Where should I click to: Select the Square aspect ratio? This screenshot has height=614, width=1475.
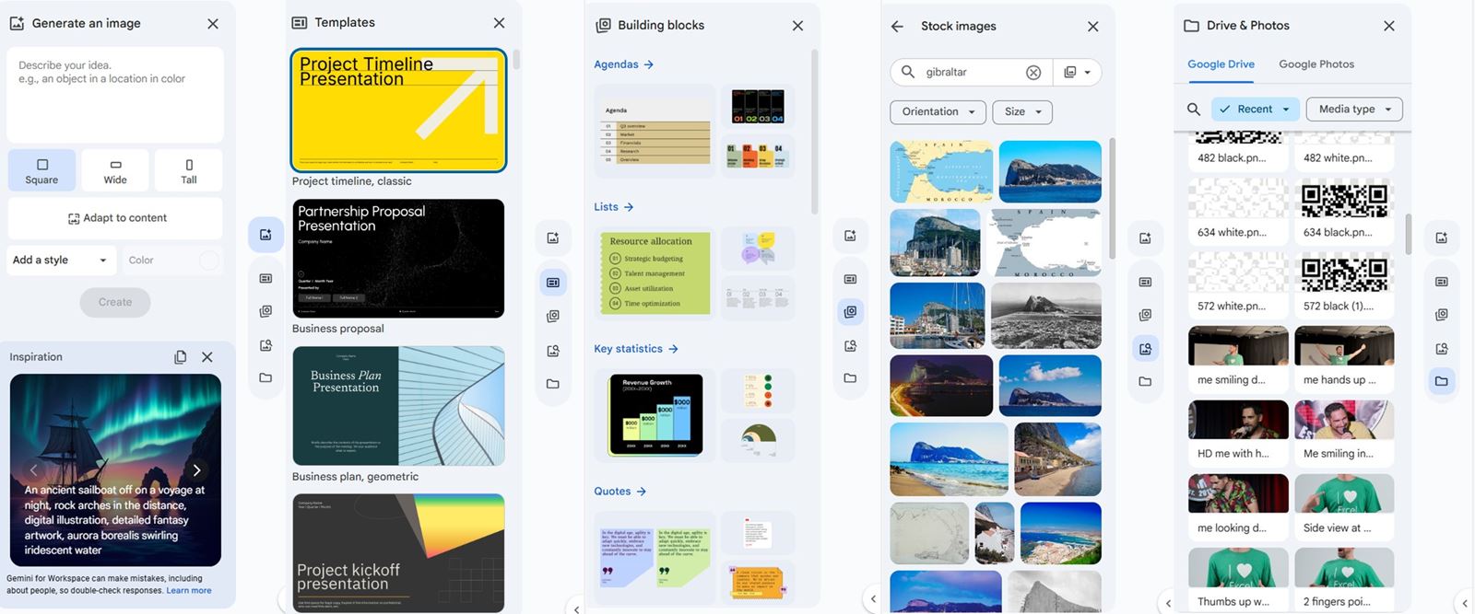41,171
